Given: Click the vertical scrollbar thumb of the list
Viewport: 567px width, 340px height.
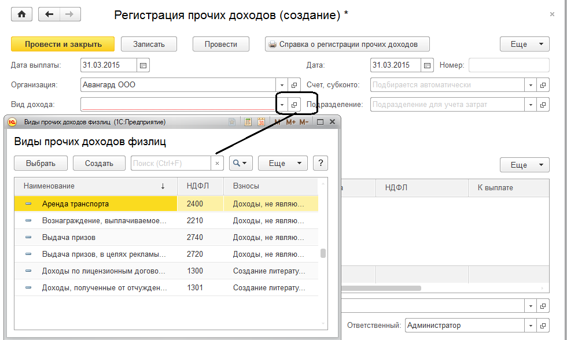Looking at the screenshot, I should click(x=323, y=253).
